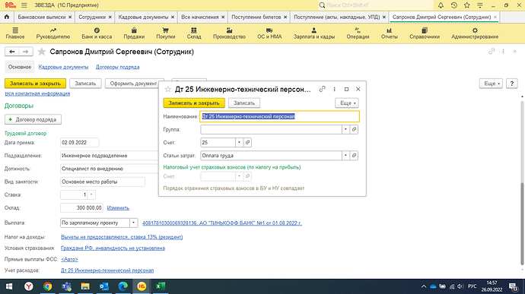Viewport: 525px width, 294px height.
Task: Go to the home page icon tab
Action: click(x=7, y=17)
